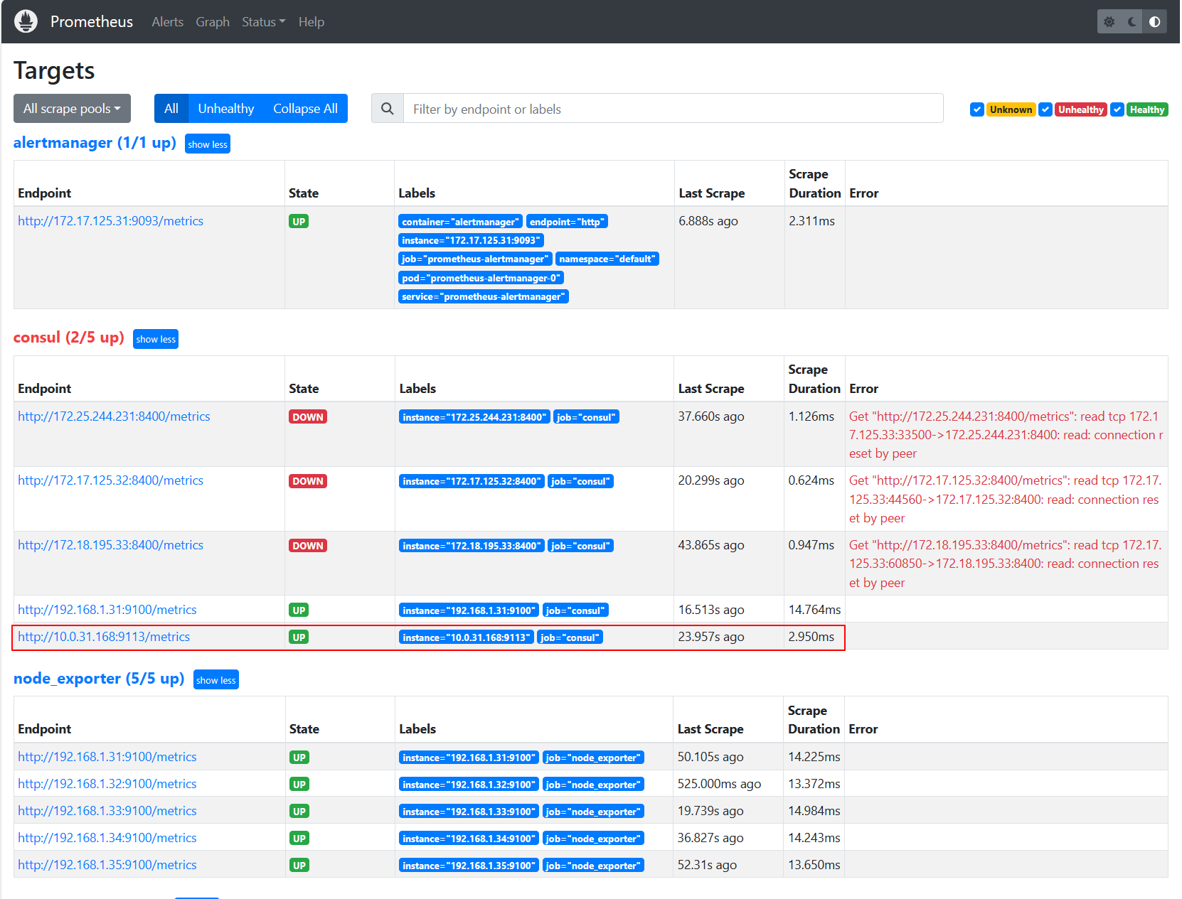
Task: Click job="node_exporter" badge for 192.168.1.33:9100
Action: tap(594, 812)
